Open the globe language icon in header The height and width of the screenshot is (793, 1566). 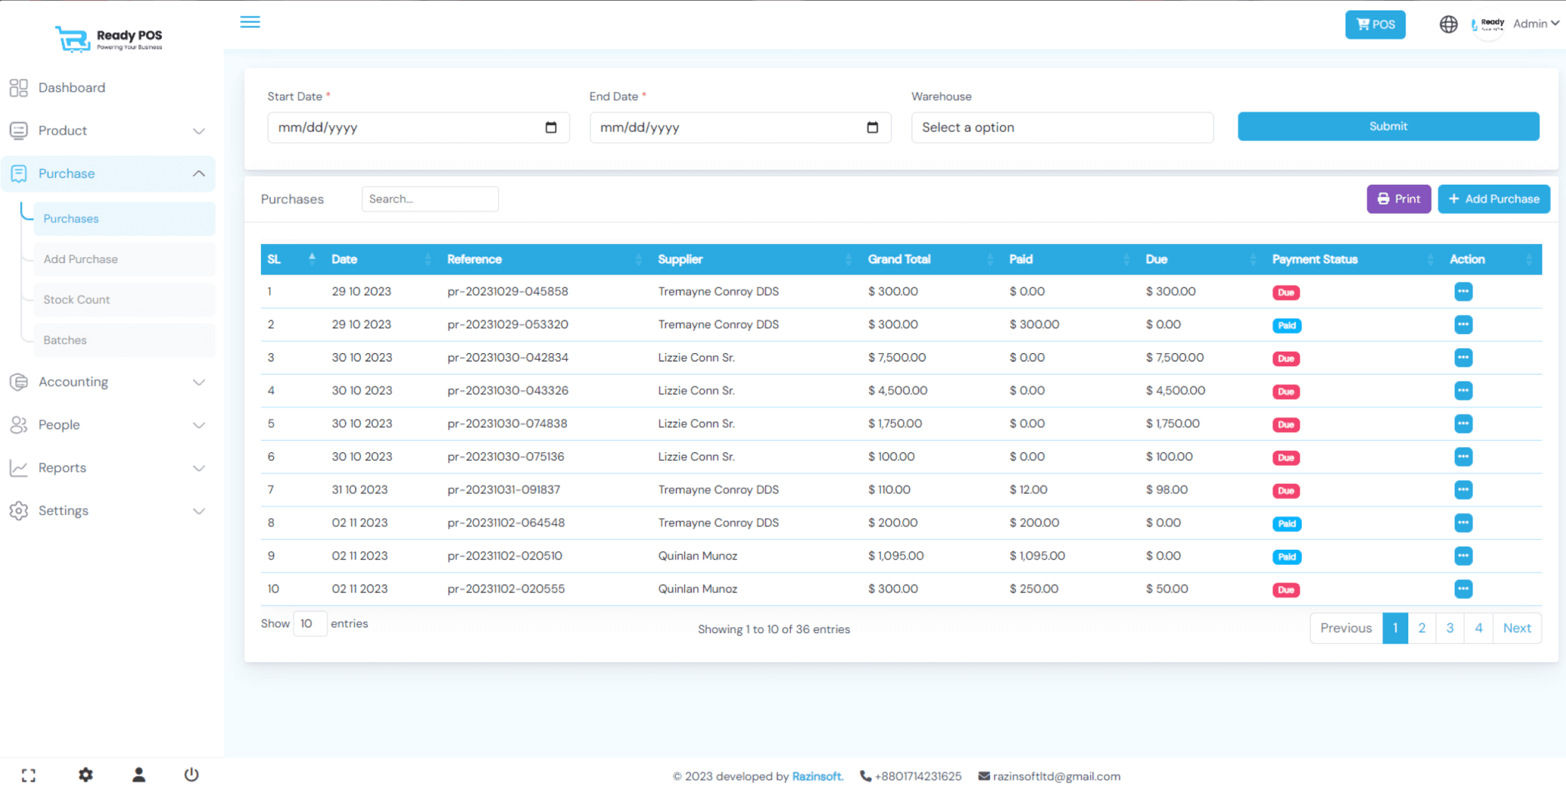pyautogui.click(x=1448, y=24)
